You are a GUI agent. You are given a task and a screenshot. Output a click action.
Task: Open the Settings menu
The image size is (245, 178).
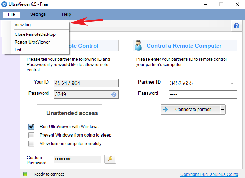pyautogui.click(x=38, y=14)
